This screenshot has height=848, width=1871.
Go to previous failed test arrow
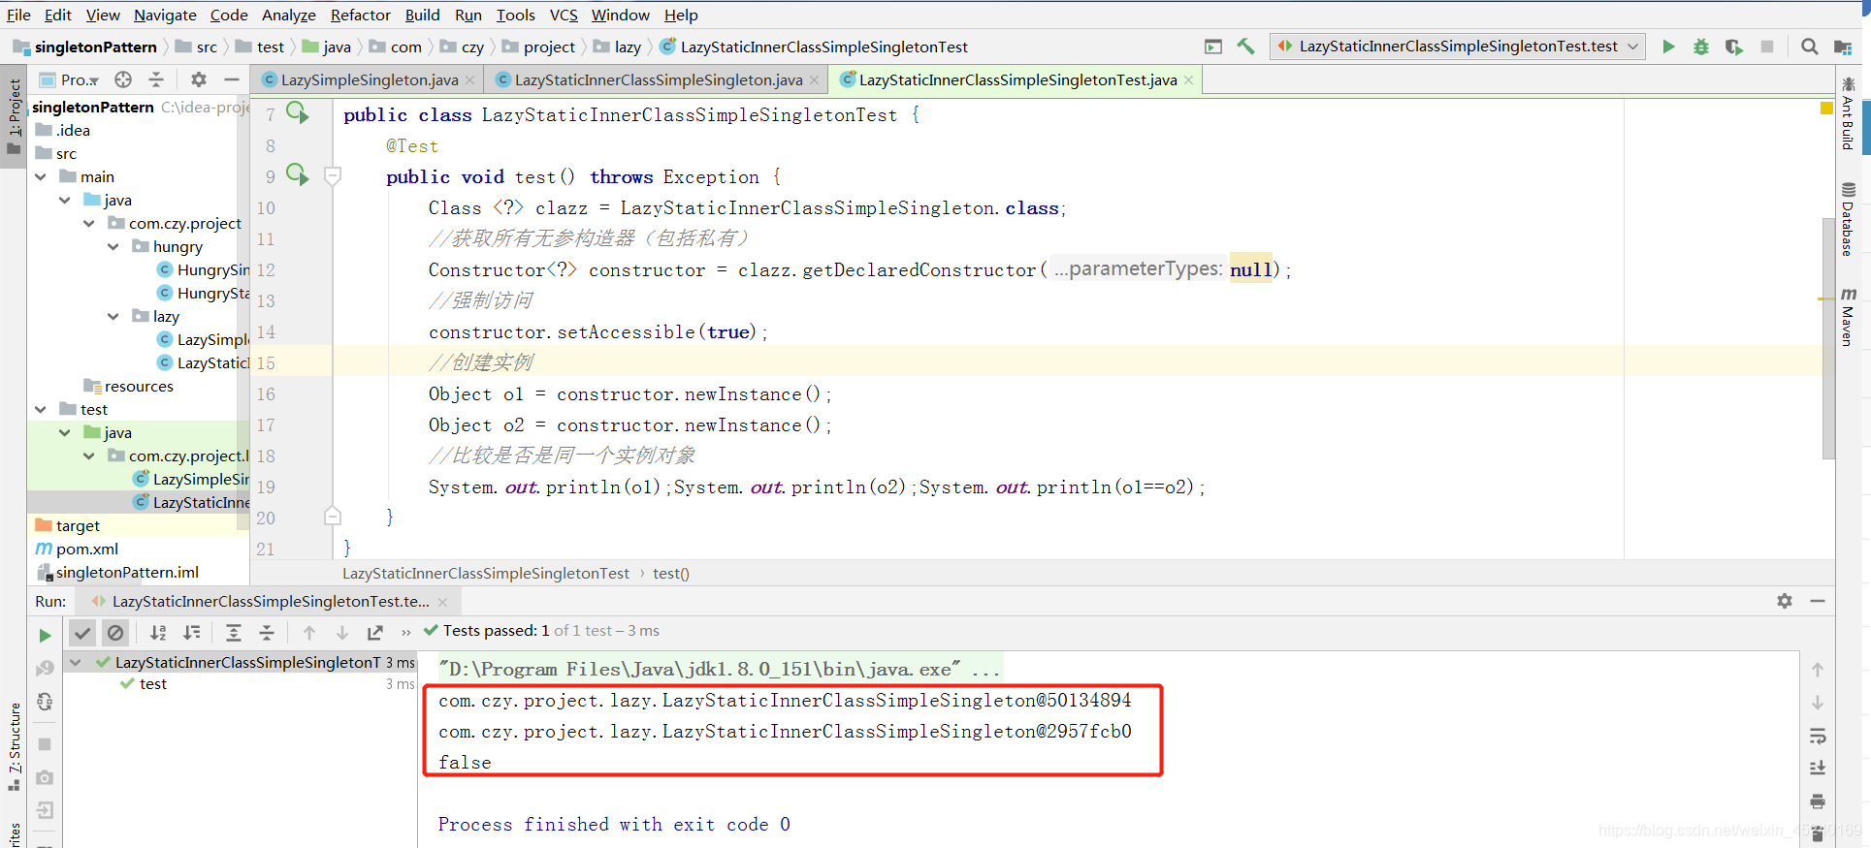click(309, 633)
